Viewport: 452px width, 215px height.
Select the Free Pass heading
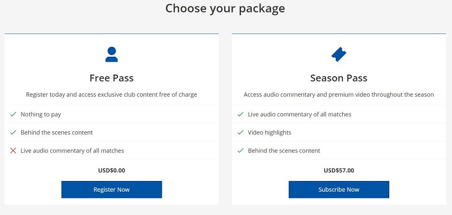coord(111,78)
